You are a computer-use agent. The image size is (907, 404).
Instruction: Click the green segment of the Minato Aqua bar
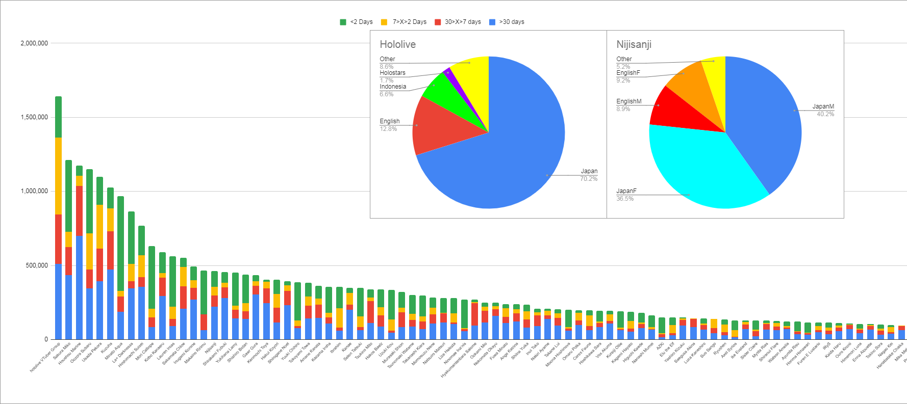point(120,244)
